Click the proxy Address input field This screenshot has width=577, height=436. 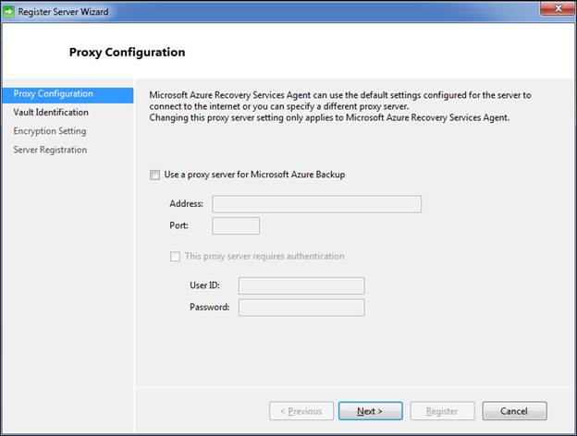coord(317,204)
